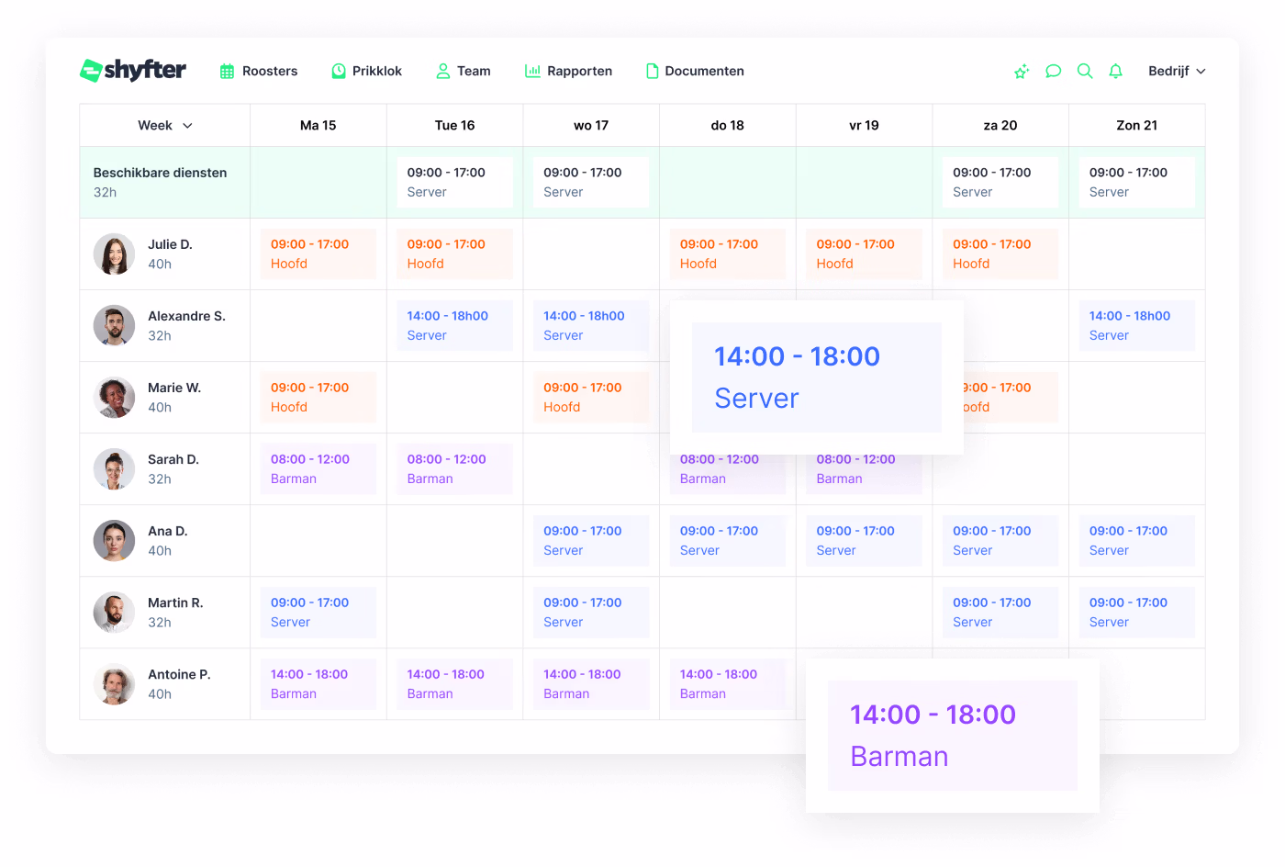Click the Team person icon
1285x867 pixels.
point(441,71)
